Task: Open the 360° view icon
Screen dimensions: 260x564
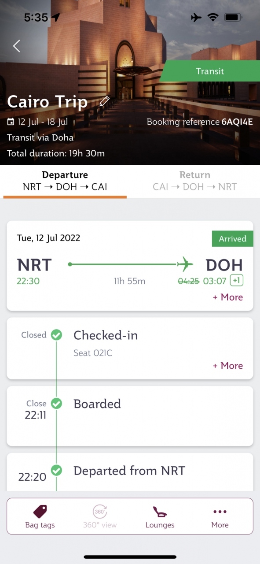Action: pyautogui.click(x=100, y=512)
